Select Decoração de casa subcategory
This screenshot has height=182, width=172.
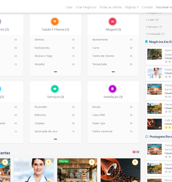point(46,131)
